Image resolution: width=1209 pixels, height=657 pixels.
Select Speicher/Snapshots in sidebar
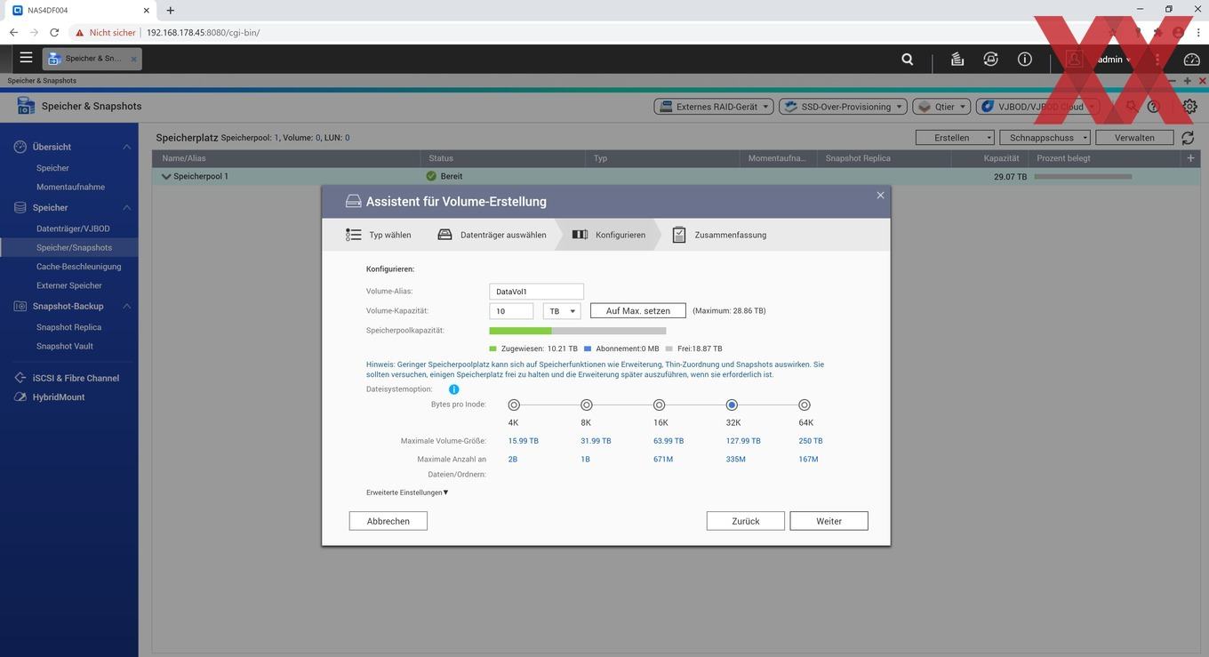tap(69, 247)
